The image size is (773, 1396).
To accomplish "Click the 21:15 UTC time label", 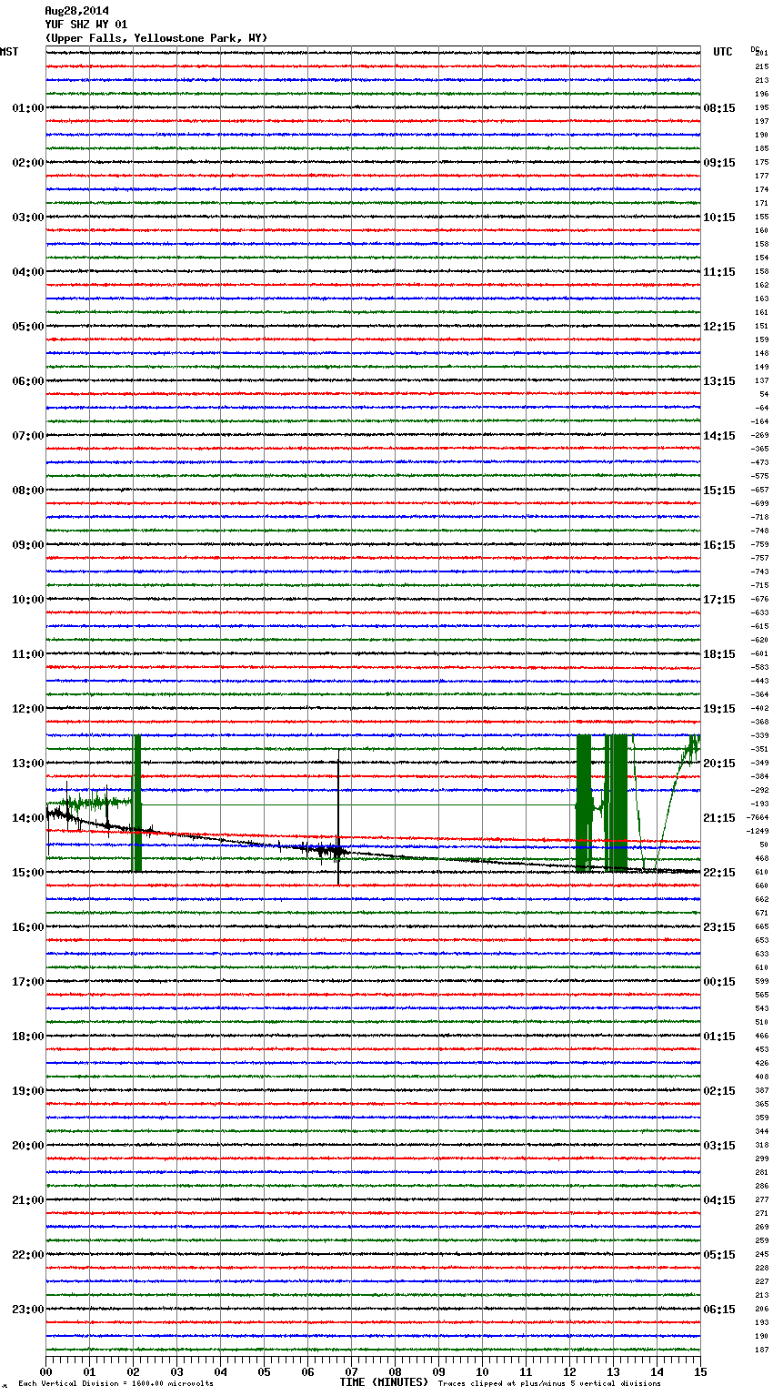I will click(x=719, y=818).
